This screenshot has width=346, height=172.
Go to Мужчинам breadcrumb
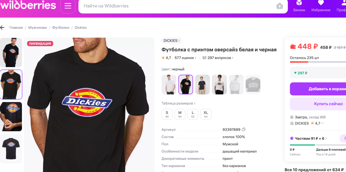pyautogui.click(x=37, y=28)
